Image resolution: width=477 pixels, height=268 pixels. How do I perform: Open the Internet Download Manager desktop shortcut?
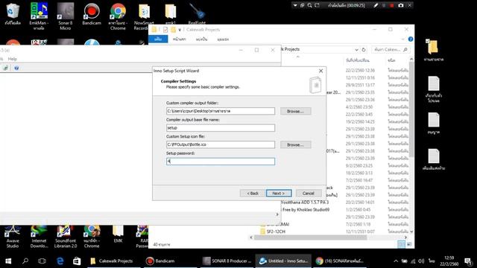click(39, 237)
